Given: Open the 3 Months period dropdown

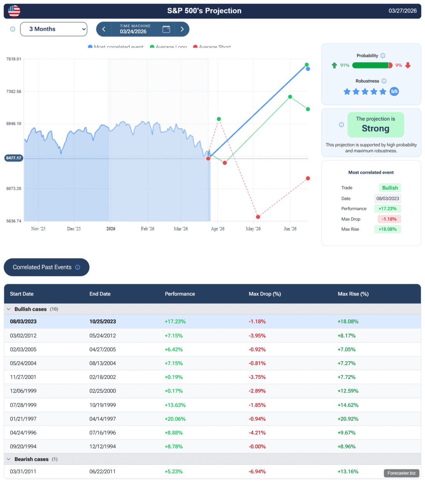Looking at the screenshot, I should click(54, 29).
